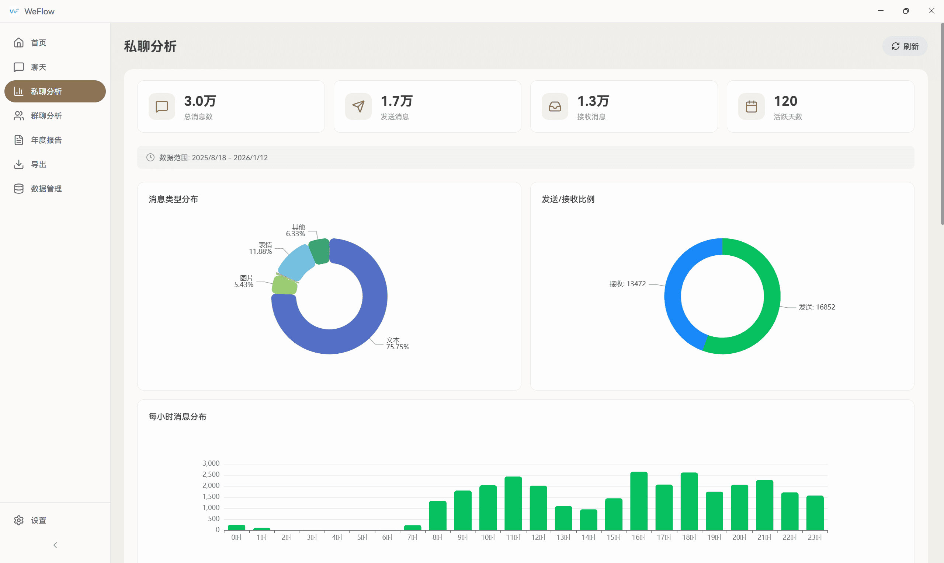The image size is (944, 563).
Task: Collapse the sidebar with the chevron arrow
Action: [55, 545]
